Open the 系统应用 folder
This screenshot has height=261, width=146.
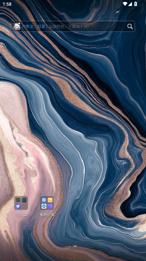click(x=47, y=203)
